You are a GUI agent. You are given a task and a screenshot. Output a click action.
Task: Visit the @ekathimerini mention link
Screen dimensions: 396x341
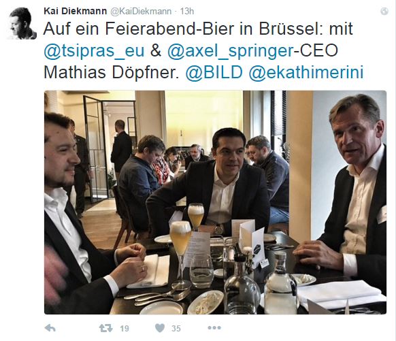tap(306, 72)
